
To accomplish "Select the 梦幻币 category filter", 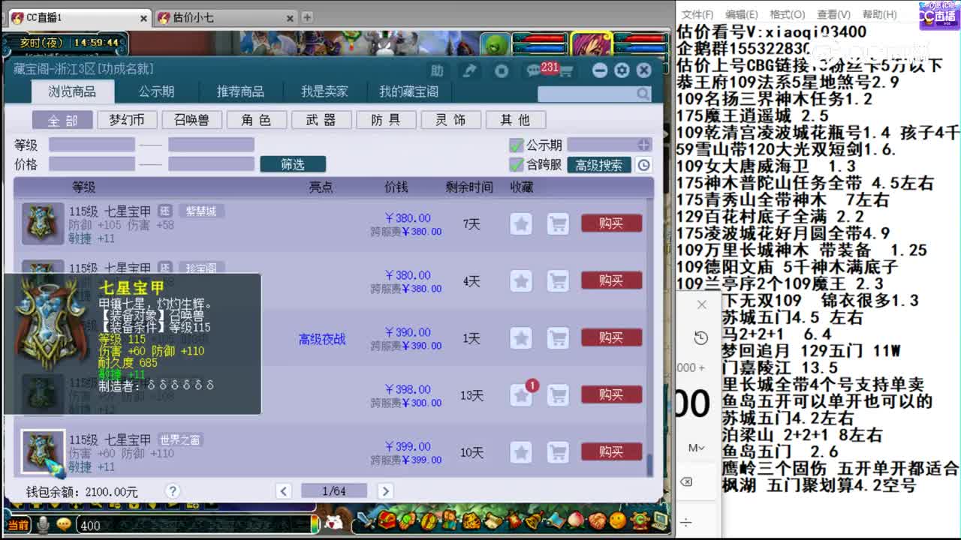I will coord(127,120).
